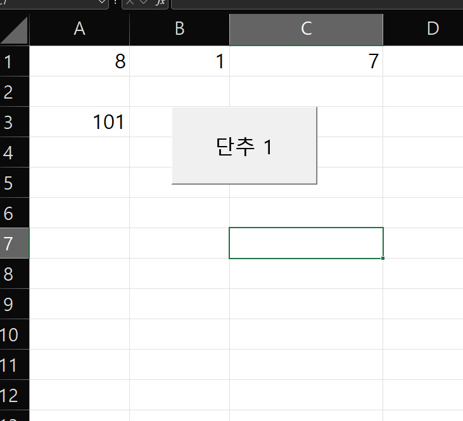The image size is (463, 421).
Task: Click the Select All corner triangle
Action: [15, 30]
